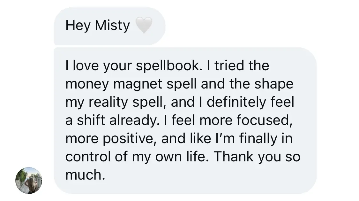Click the white heart emoji
The image size is (359, 201).
tap(144, 26)
